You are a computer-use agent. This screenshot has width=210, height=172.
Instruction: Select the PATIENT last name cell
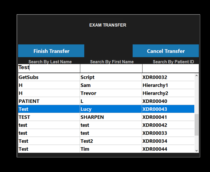[x=49, y=101]
